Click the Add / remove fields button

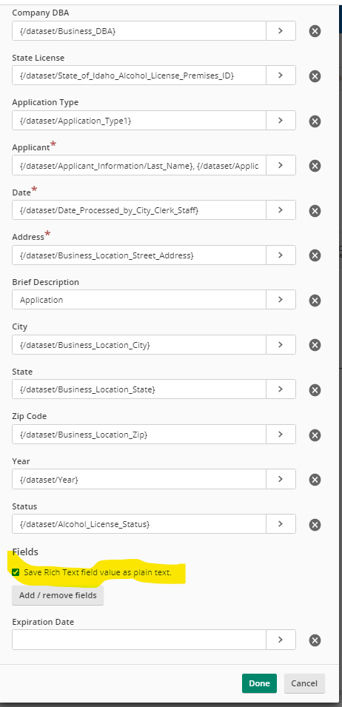coord(58,595)
